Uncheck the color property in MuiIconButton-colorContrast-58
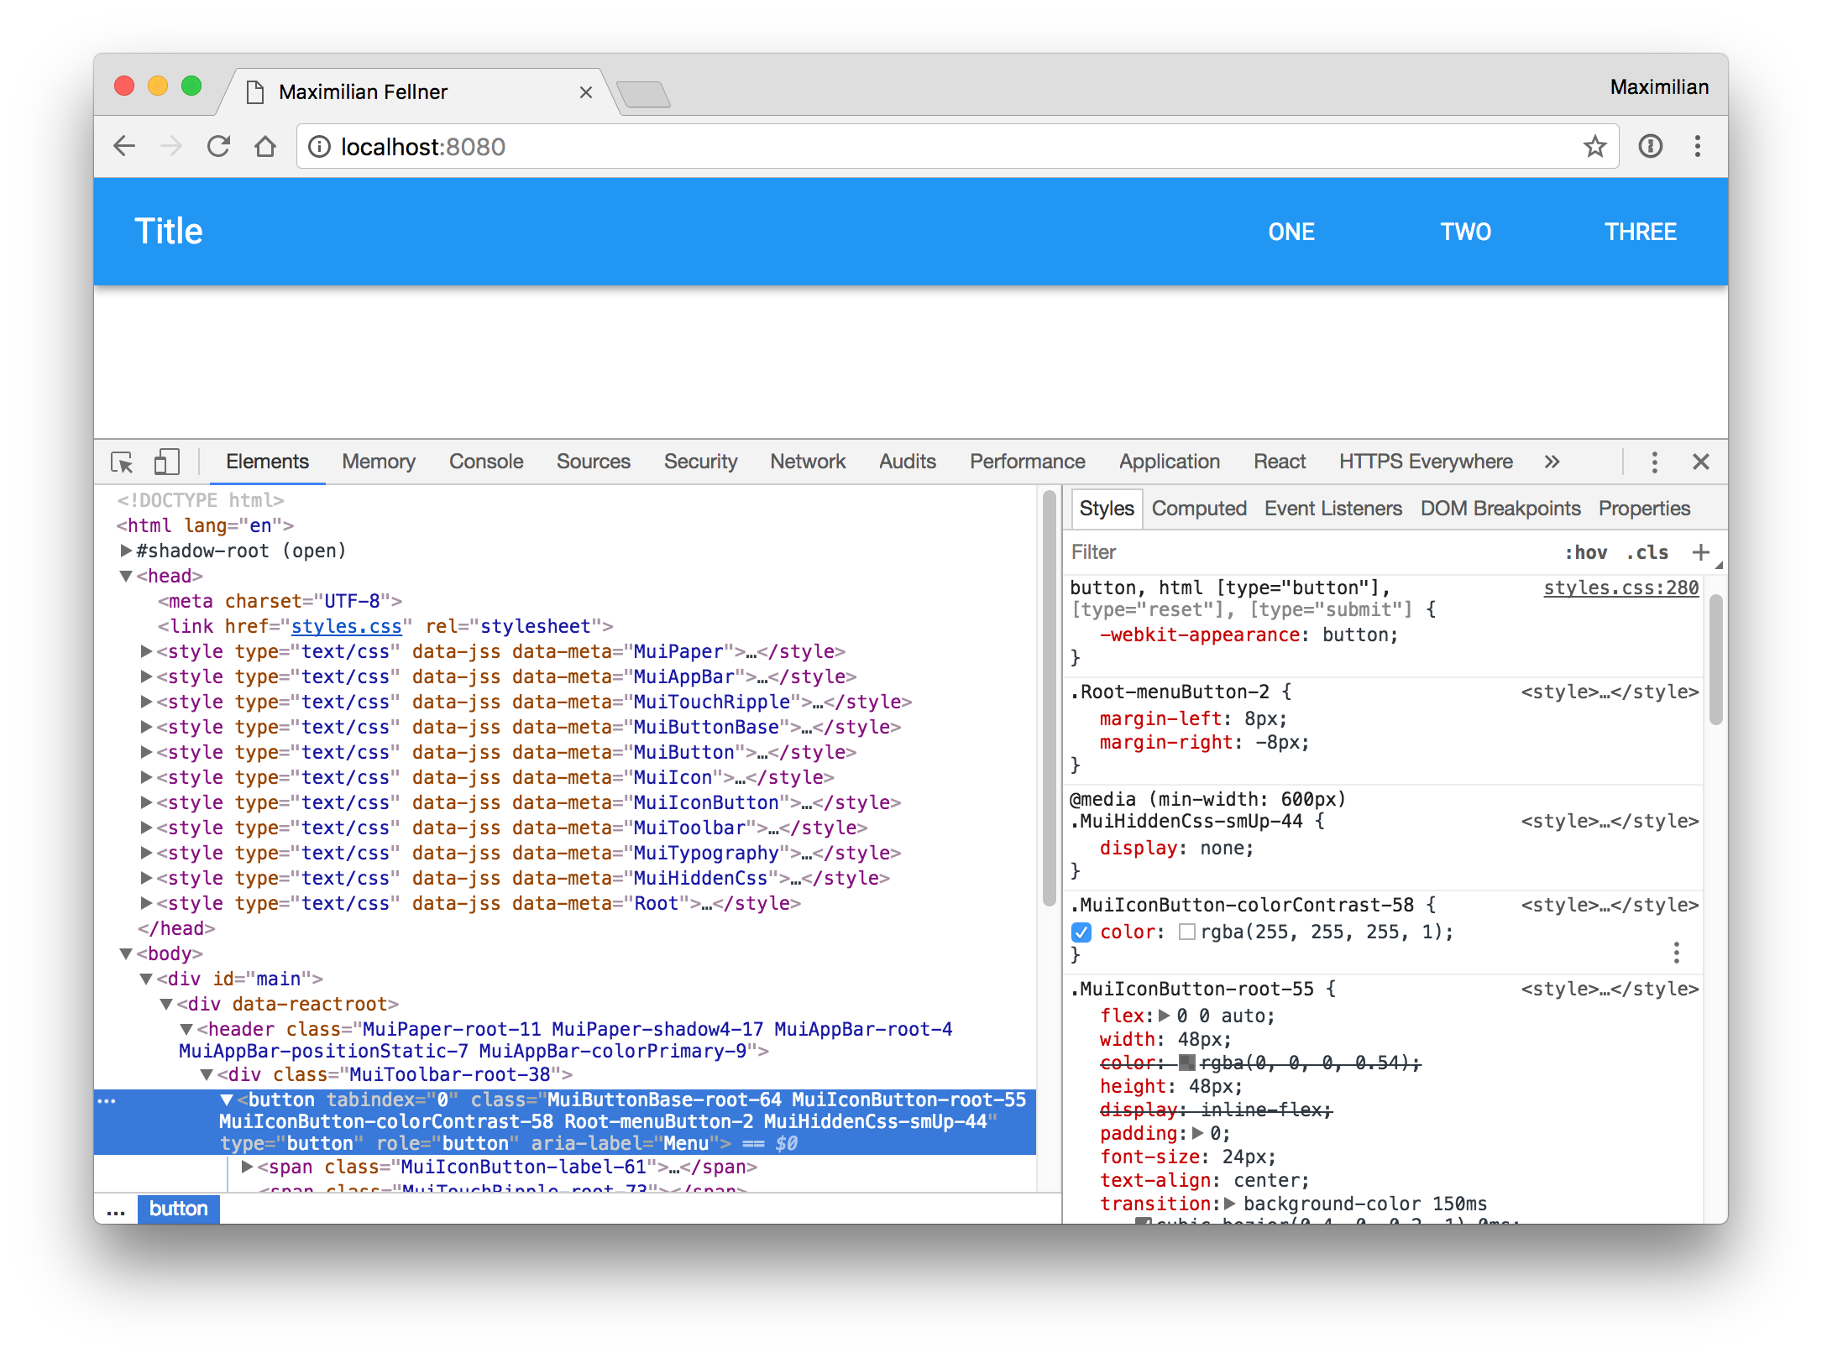Image resolution: width=1822 pixels, height=1358 pixels. tap(1081, 932)
